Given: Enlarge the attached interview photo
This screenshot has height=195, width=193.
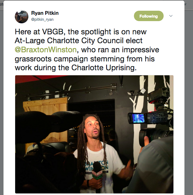Looking at the screenshot, I should coord(94,134).
